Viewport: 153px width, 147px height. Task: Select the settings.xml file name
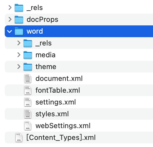[x=56, y=102]
